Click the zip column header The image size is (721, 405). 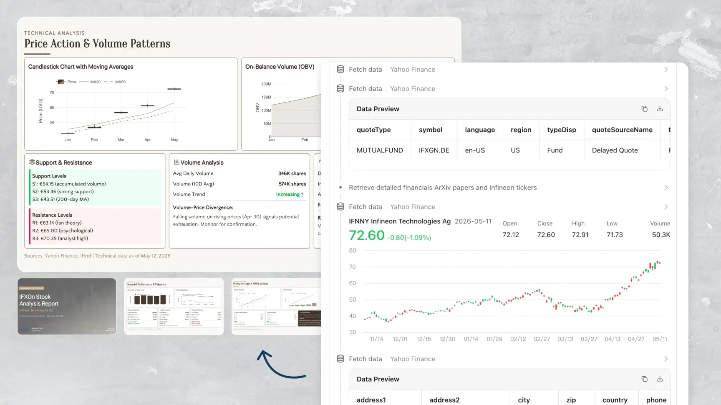pyautogui.click(x=571, y=400)
